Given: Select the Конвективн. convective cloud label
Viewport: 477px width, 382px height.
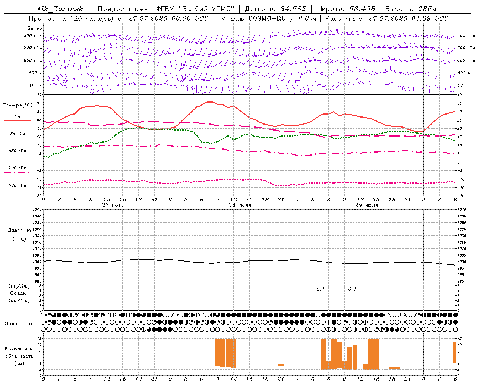Looking at the screenshot, I should (19, 349).
